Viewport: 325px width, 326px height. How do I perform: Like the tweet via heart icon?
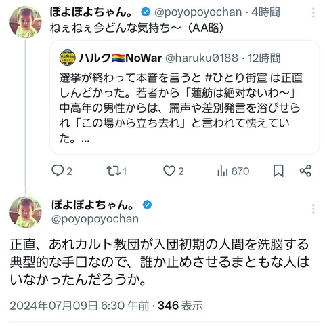(169, 171)
